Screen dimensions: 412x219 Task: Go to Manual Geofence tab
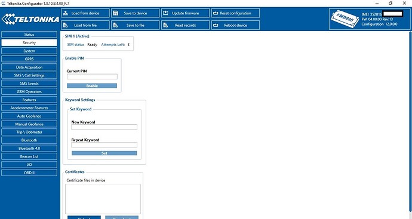pos(29,124)
